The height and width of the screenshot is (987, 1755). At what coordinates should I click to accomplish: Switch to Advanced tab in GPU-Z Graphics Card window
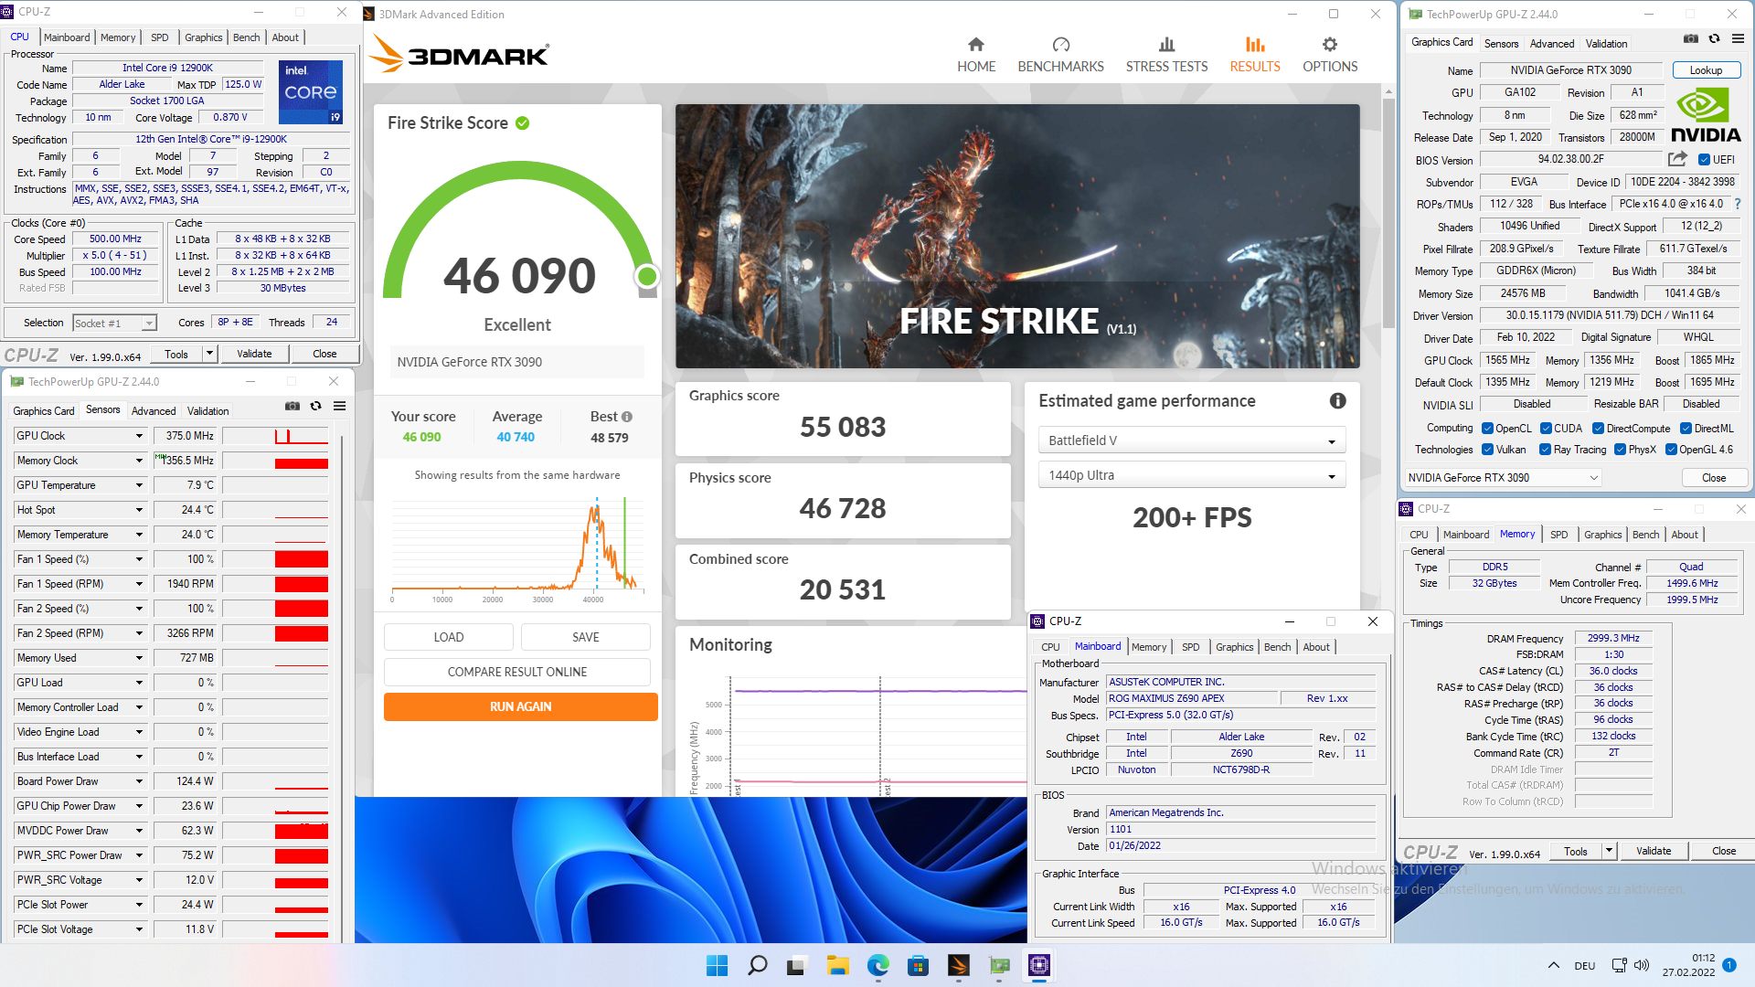(1551, 44)
